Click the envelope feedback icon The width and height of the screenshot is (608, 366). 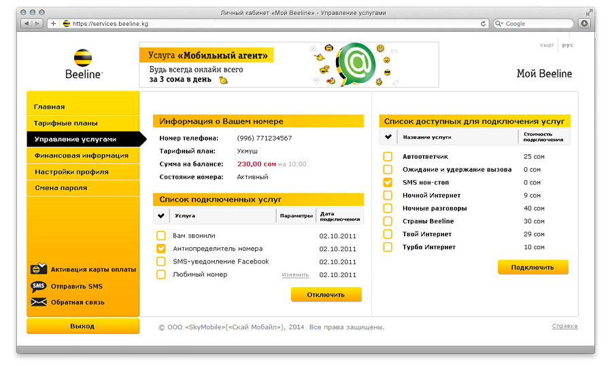[39, 302]
